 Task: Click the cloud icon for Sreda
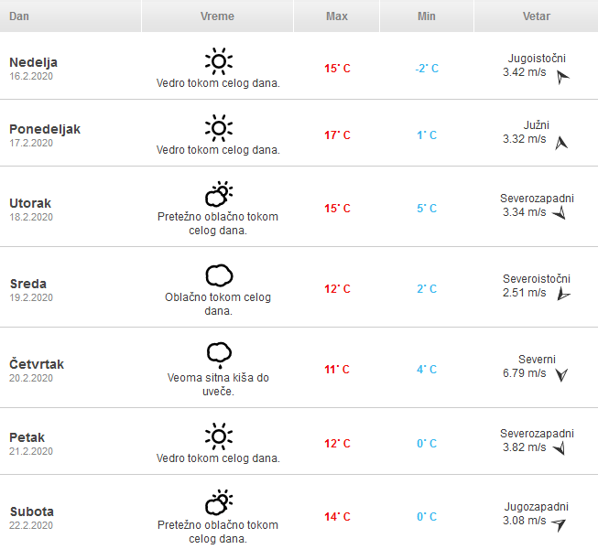coord(218,274)
